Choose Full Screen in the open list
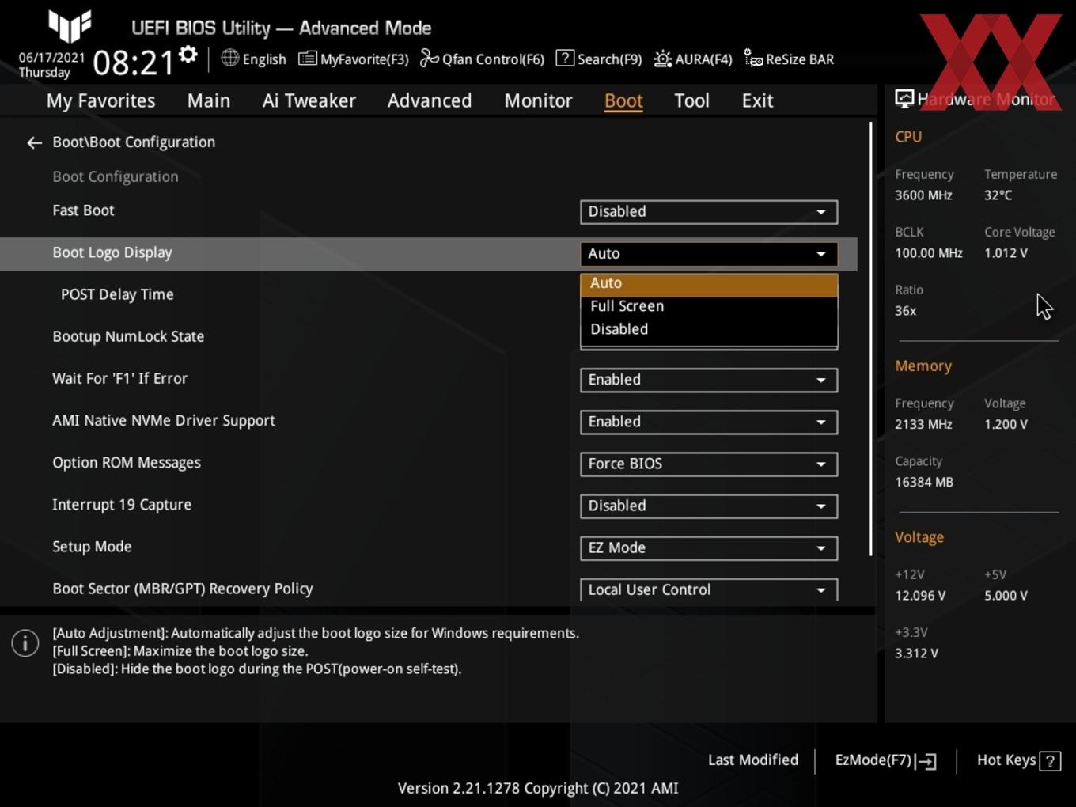The height and width of the screenshot is (807, 1076). click(x=709, y=306)
